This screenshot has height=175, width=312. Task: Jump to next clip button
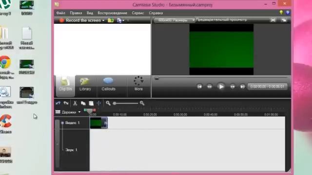click(242, 87)
